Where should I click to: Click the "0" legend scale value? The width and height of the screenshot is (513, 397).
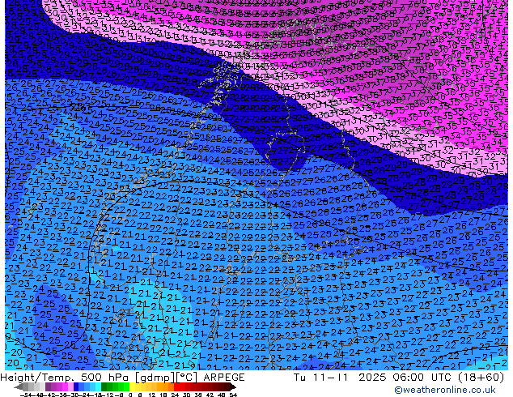point(130,395)
